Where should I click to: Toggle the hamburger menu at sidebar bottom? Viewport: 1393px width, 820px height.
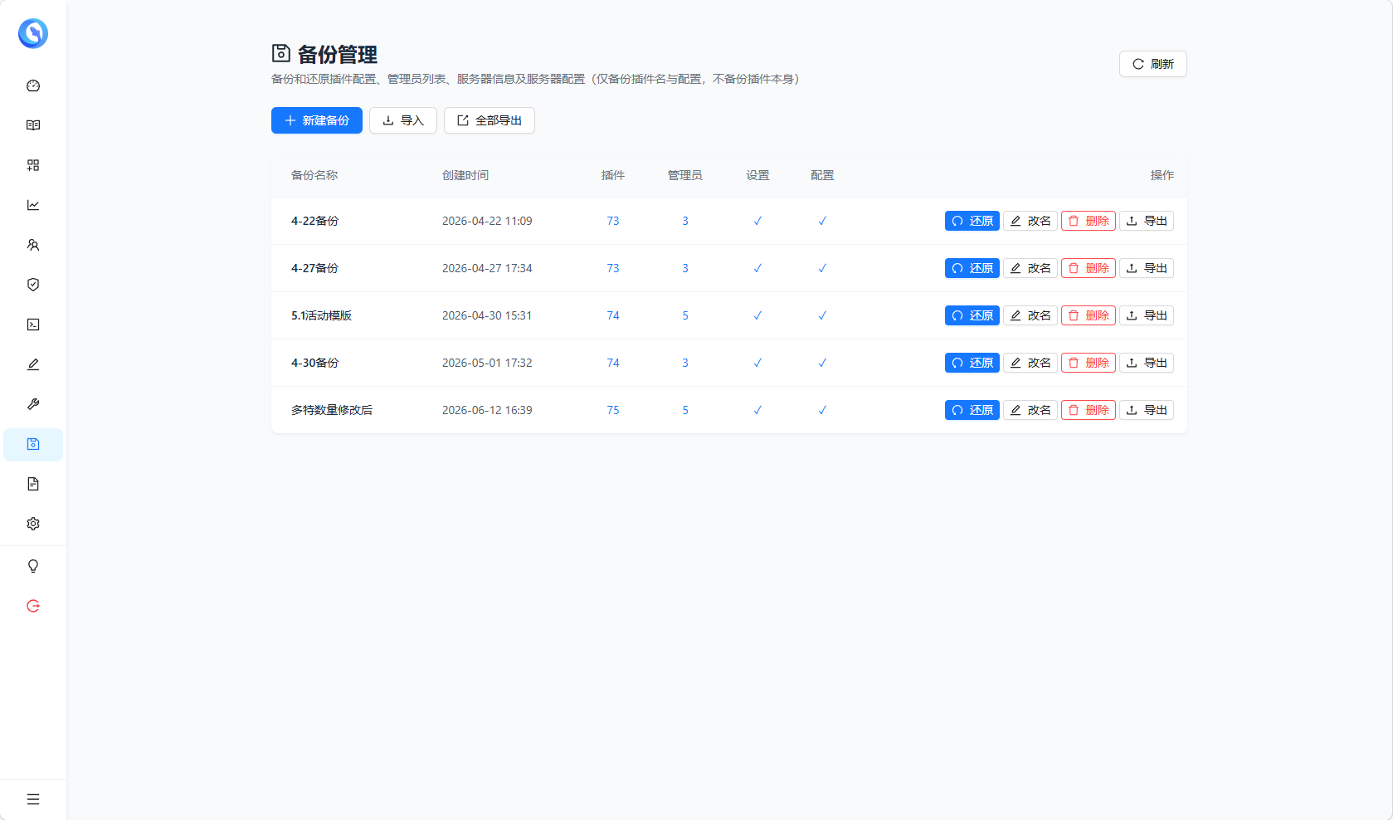tap(33, 799)
